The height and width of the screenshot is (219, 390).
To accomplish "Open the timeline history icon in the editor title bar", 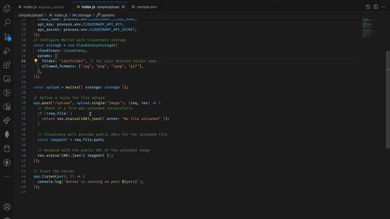I will click(368, 7).
